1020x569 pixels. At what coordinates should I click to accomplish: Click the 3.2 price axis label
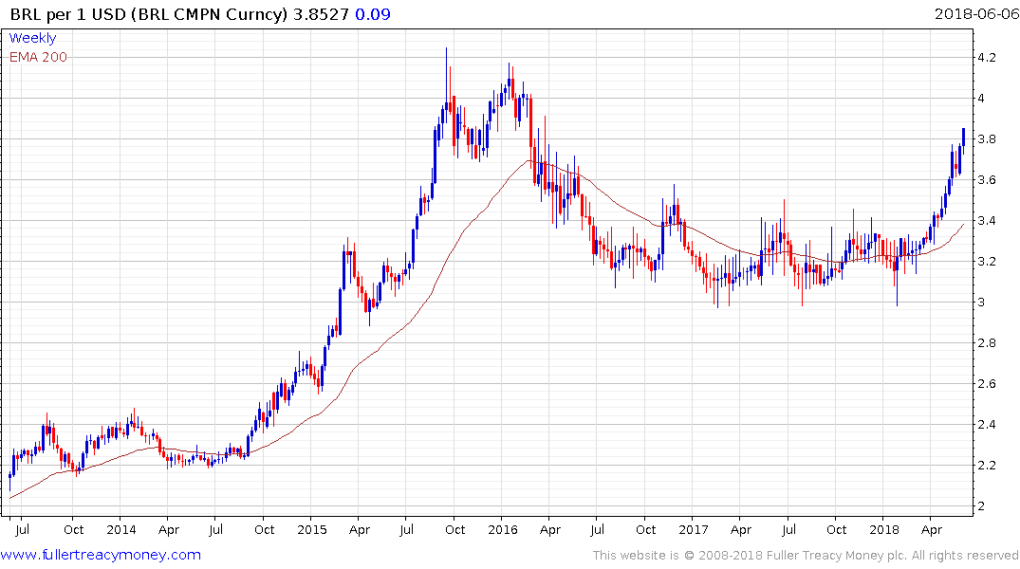[986, 262]
